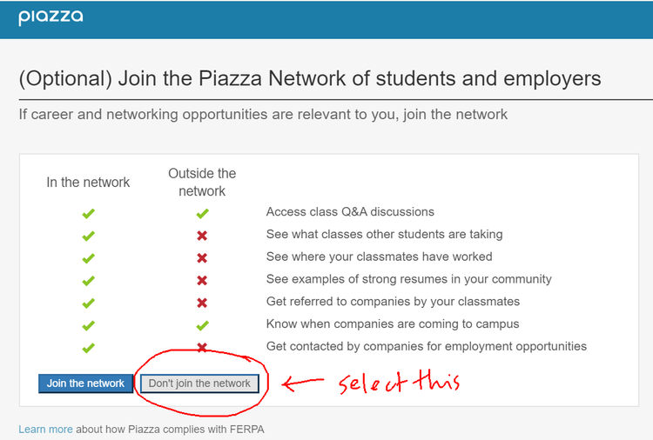
Task: Click red X for getting referred to companies
Action: point(202,303)
